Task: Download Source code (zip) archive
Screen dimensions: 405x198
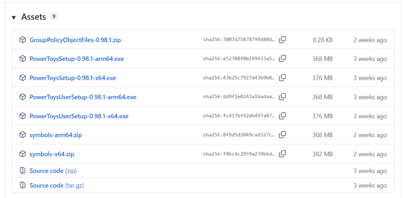Action: click(x=53, y=171)
